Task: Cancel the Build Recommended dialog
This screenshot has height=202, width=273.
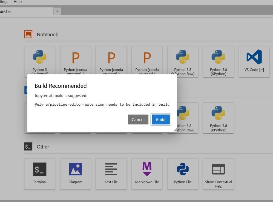Action: point(138,119)
